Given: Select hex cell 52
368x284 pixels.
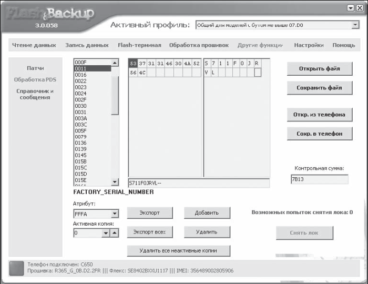Looking at the screenshot, I should click(197, 63).
